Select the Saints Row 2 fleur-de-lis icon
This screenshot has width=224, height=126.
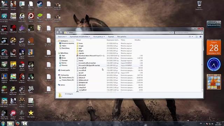tap(22, 29)
